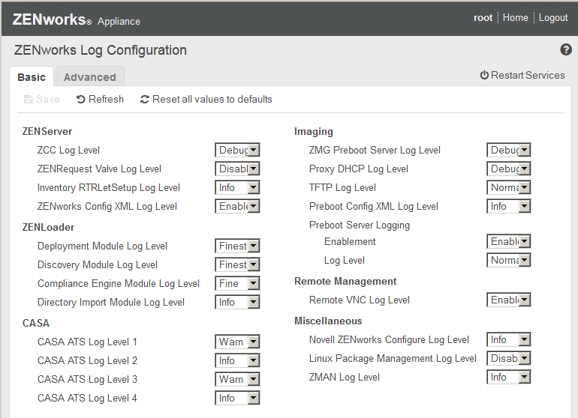The width and height of the screenshot is (578, 418).
Task: Change the CASA ATS Log Level 1 dropdown
Action: 237,342
